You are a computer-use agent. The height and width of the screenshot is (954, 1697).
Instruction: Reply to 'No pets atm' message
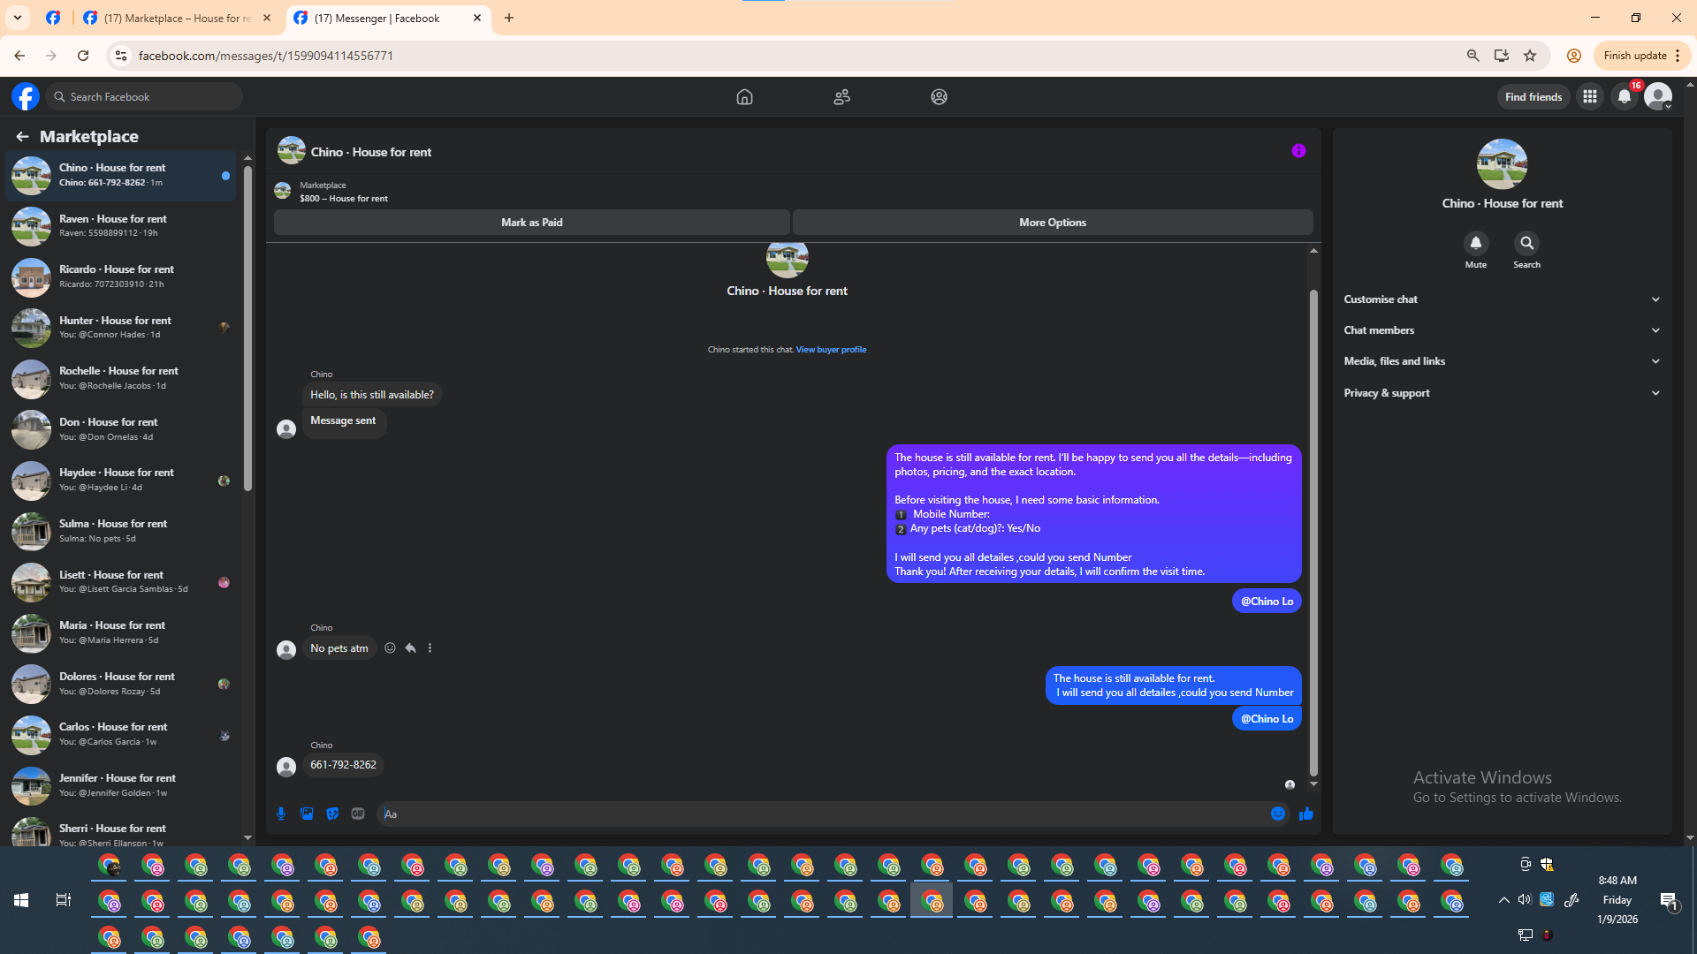410,647
